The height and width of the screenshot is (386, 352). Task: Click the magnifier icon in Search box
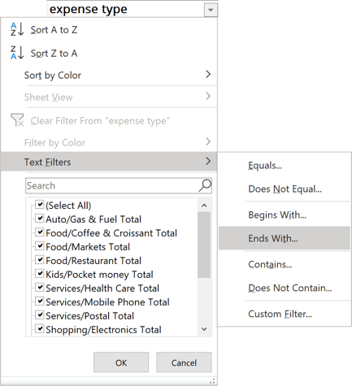[205, 185]
